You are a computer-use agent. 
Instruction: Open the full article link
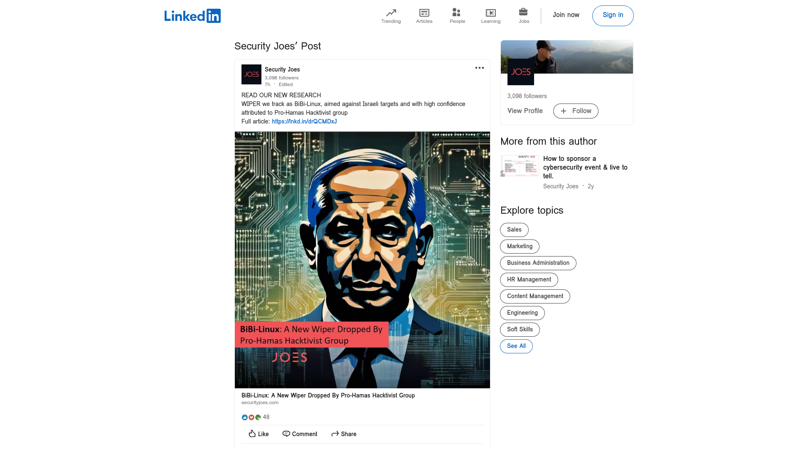click(x=304, y=121)
